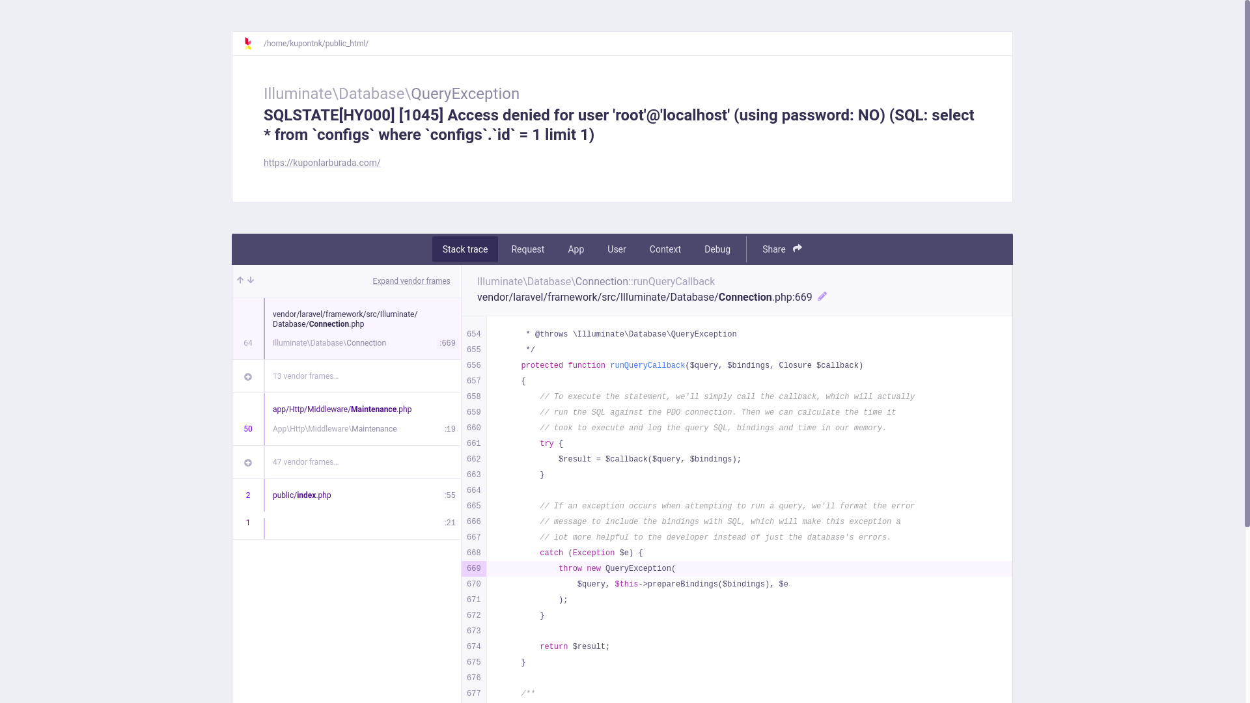Image resolution: width=1250 pixels, height=703 pixels.
Task: Open the Debug tab
Action: pos(717,249)
